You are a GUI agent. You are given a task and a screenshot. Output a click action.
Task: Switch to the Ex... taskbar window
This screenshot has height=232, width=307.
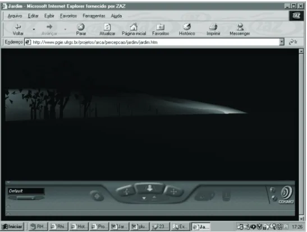(180, 227)
